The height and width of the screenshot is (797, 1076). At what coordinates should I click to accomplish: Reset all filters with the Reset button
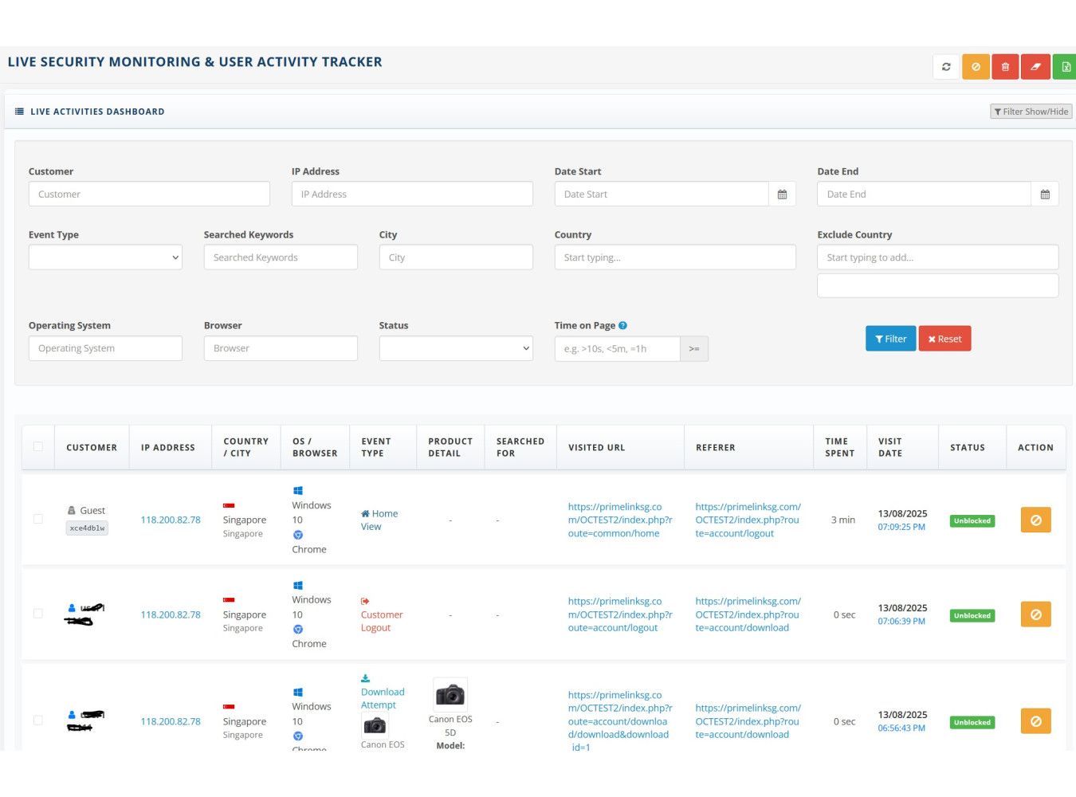(x=944, y=339)
